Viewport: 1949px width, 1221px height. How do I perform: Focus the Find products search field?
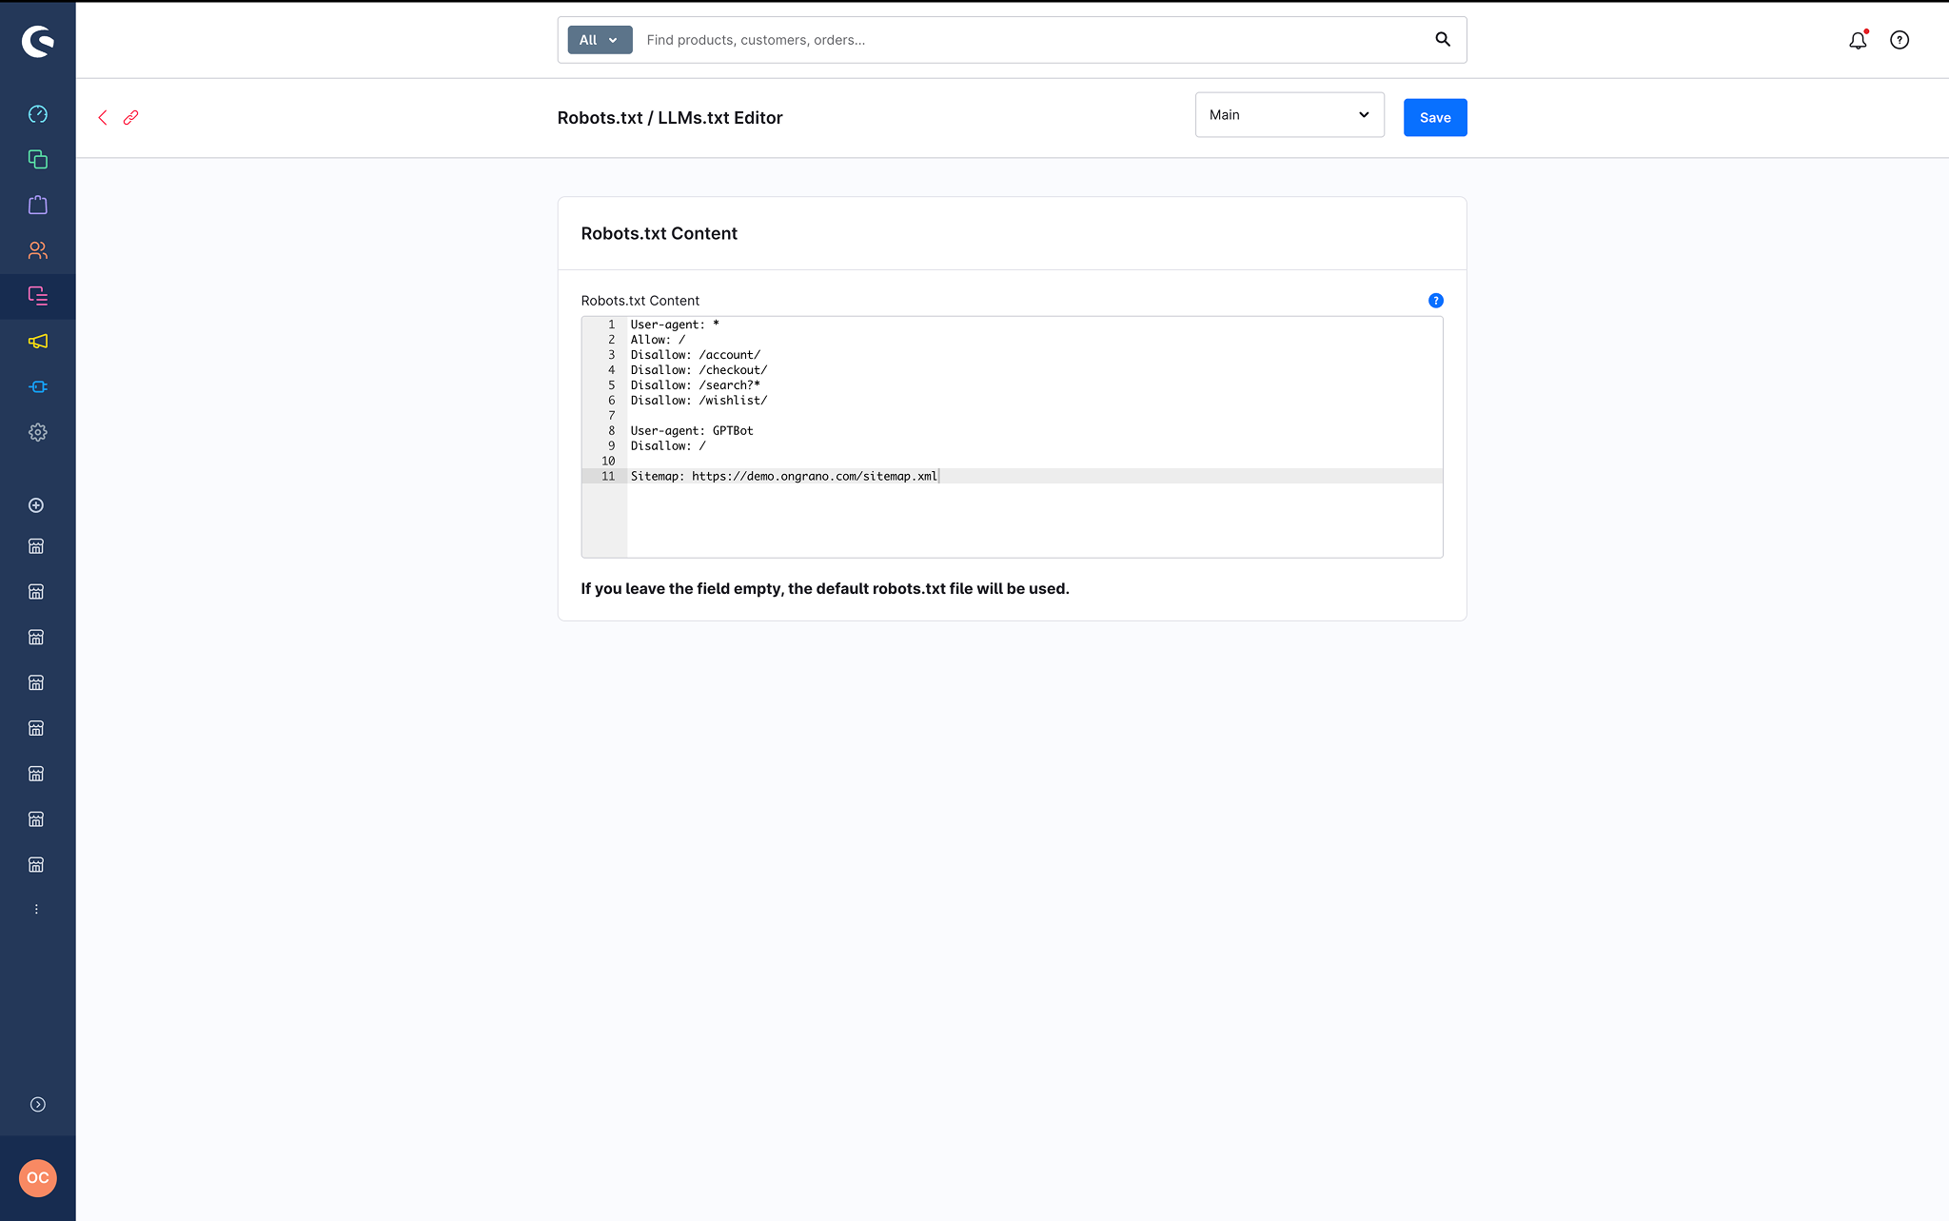(x=1033, y=40)
